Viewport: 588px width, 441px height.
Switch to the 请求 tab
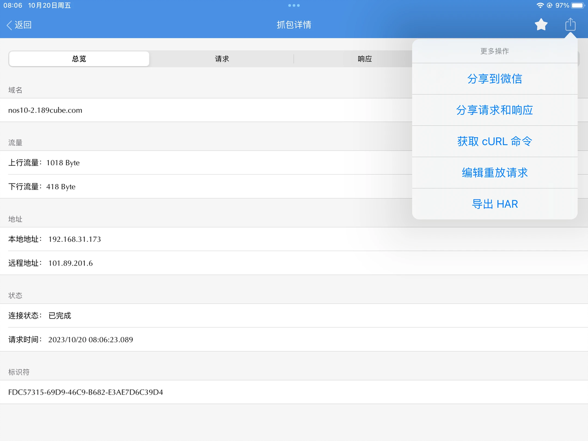click(x=222, y=59)
